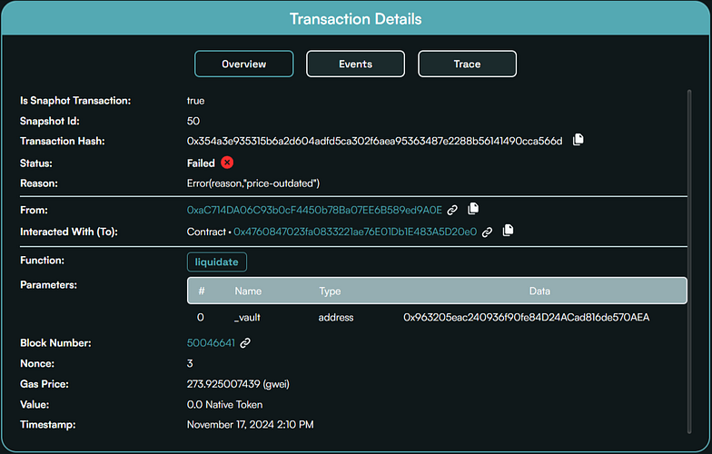Click the Snapshot Id value 50
Screen dimensions: 712x454
pos(193,121)
